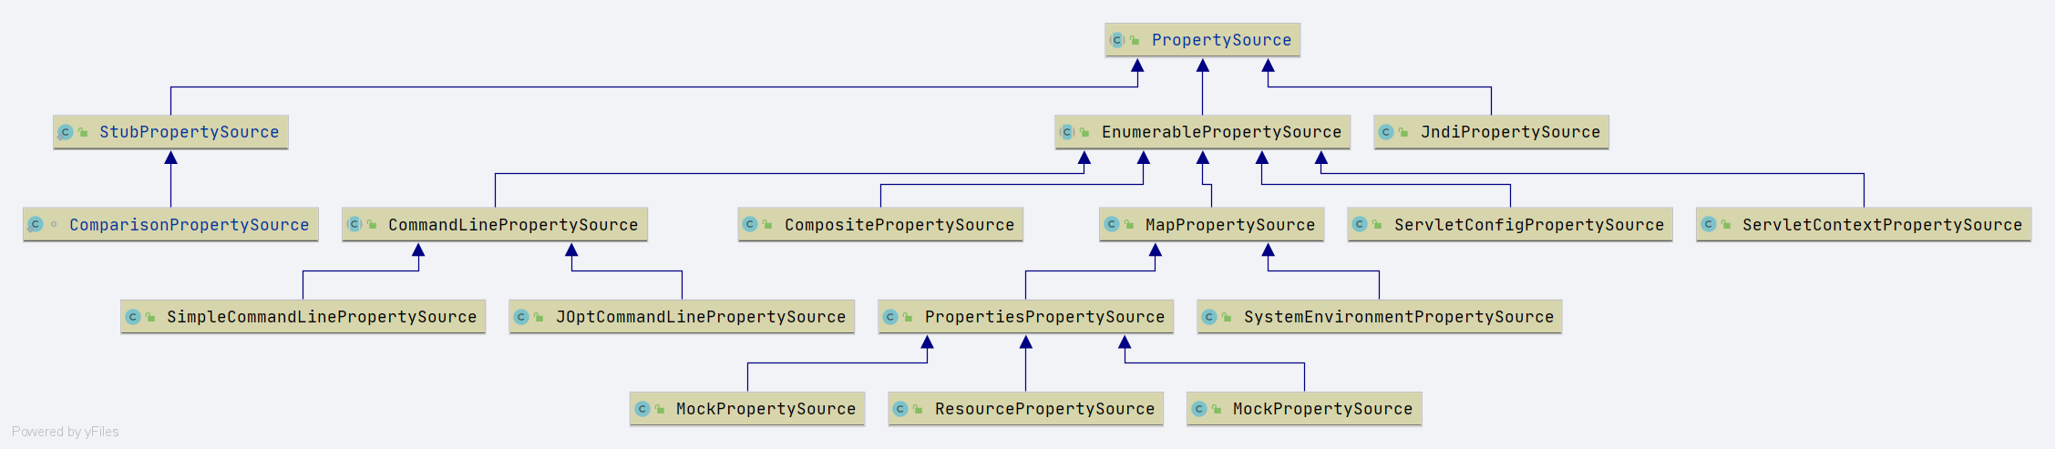Click the PropertiesPropertySource class name
This screenshot has width=2055, height=449.
[x=1044, y=317]
